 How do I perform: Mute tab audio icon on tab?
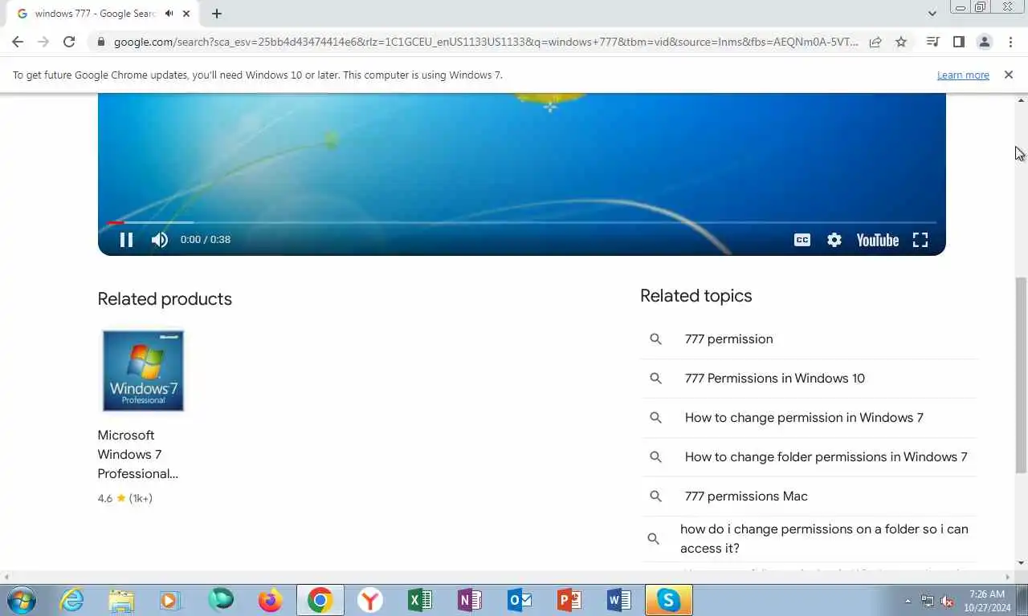point(169,14)
